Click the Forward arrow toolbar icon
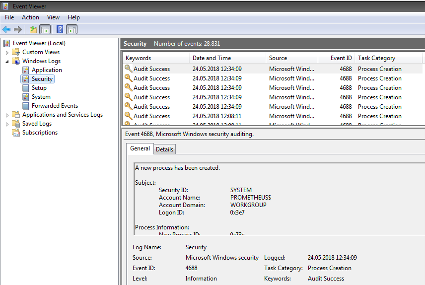425x285 pixels. [18, 29]
